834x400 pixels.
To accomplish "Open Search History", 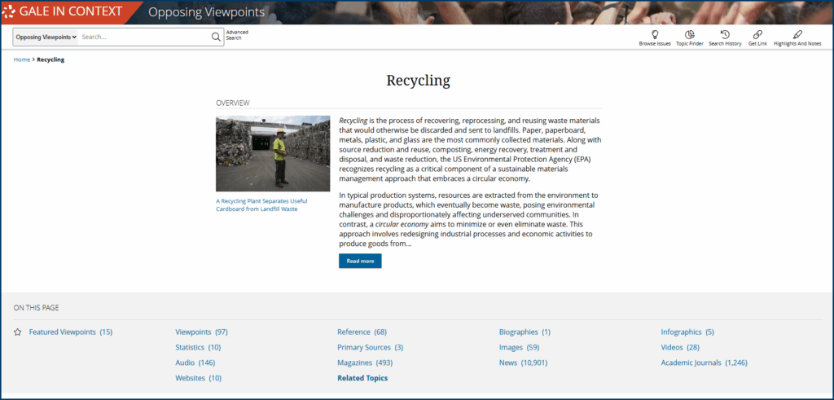I will (x=725, y=38).
